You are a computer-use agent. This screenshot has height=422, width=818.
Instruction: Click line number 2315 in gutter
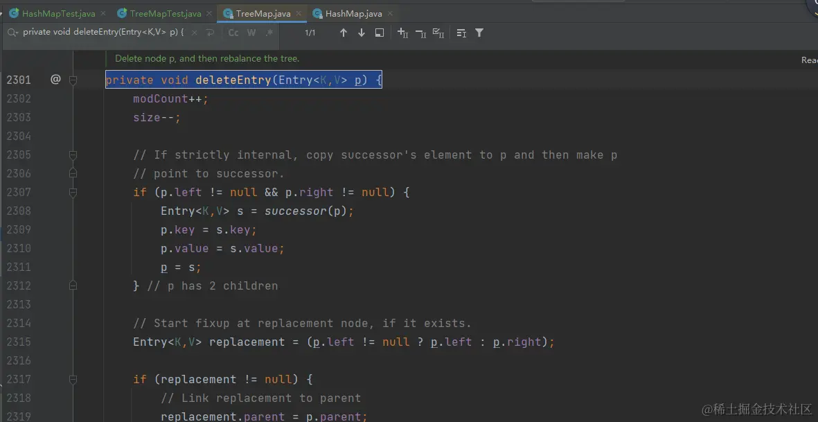coord(19,342)
